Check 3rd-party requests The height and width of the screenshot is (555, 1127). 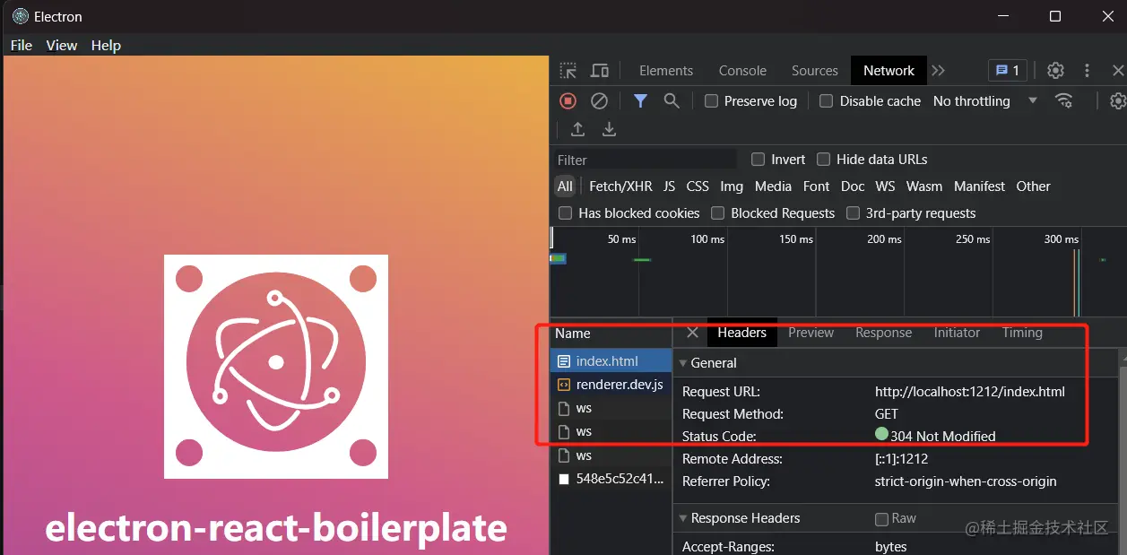(854, 213)
